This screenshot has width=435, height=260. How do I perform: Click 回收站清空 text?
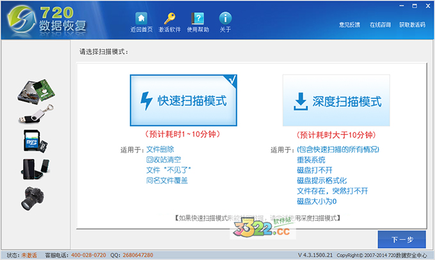[x=164, y=160]
